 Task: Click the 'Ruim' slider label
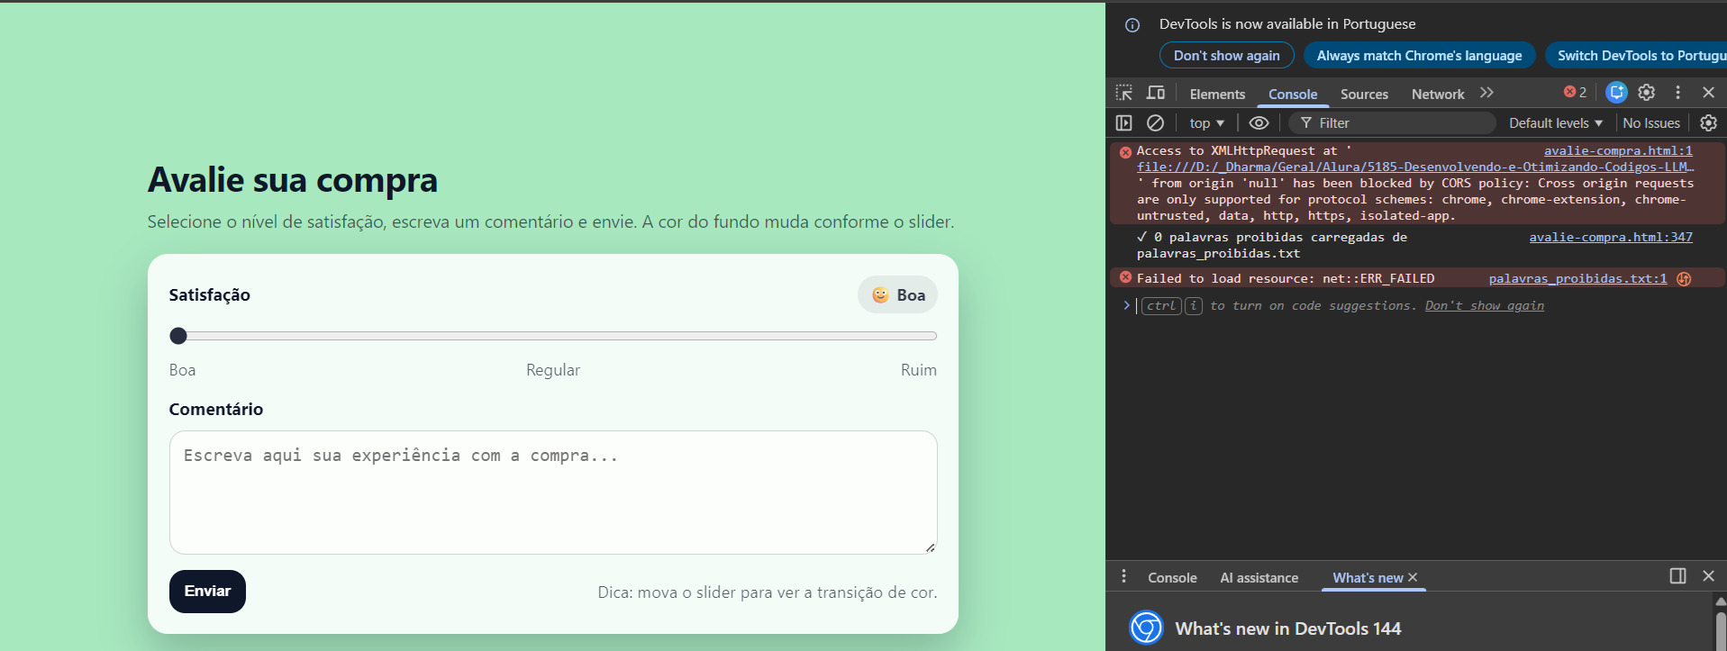click(919, 370)
